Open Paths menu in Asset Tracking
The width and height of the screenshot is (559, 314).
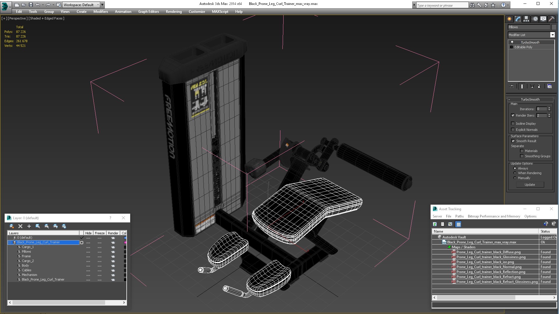459,216
